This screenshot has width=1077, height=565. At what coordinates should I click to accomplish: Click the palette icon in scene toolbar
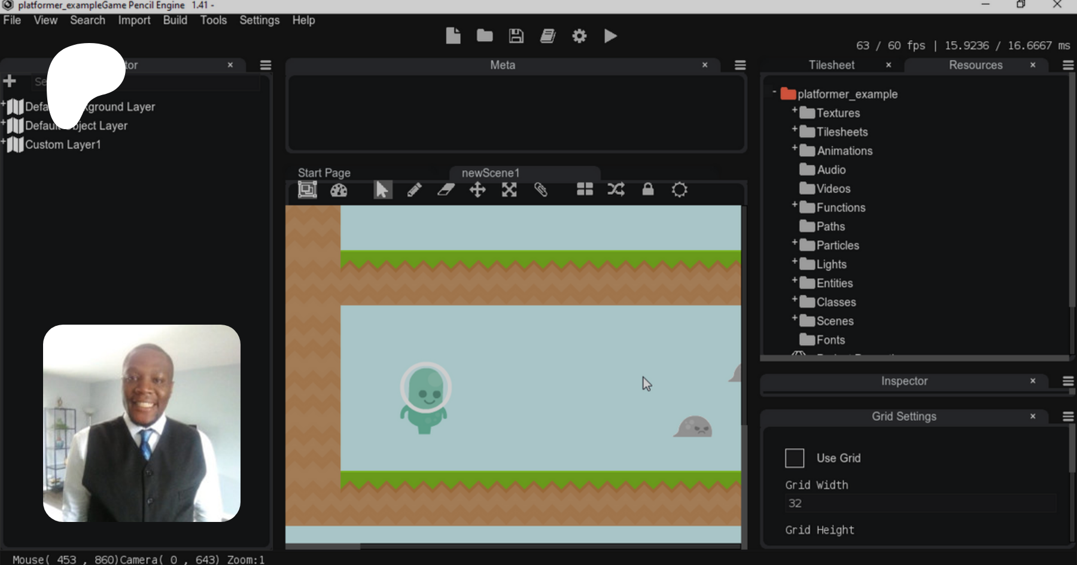tap(339, 191)
